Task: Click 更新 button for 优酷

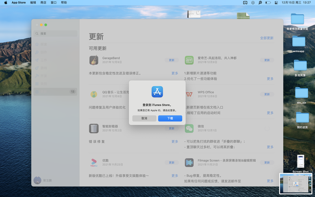Action: [172, 163]
